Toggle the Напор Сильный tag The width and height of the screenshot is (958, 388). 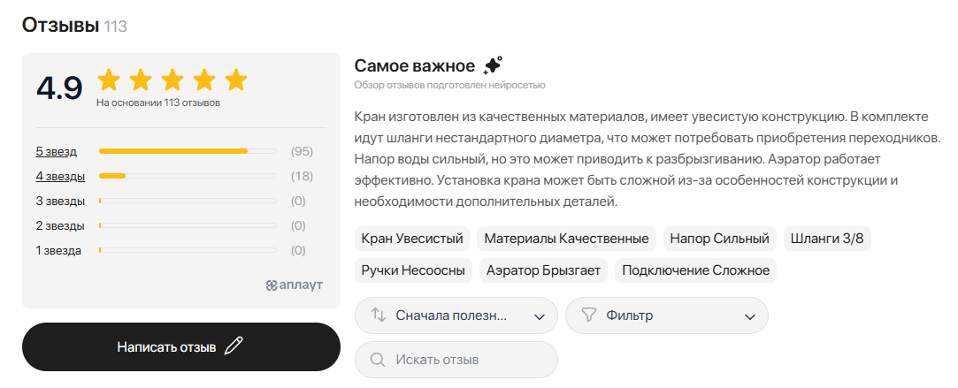(720, 239)
